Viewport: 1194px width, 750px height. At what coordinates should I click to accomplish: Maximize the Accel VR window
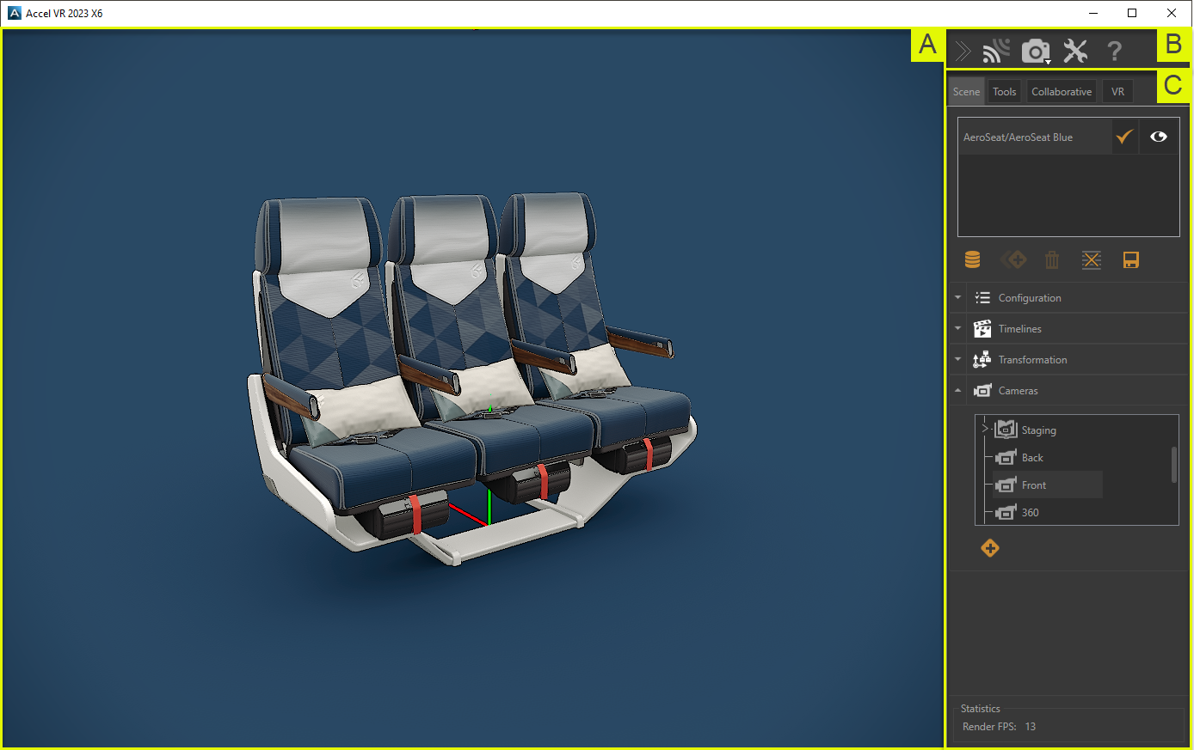pos(1132,13)
